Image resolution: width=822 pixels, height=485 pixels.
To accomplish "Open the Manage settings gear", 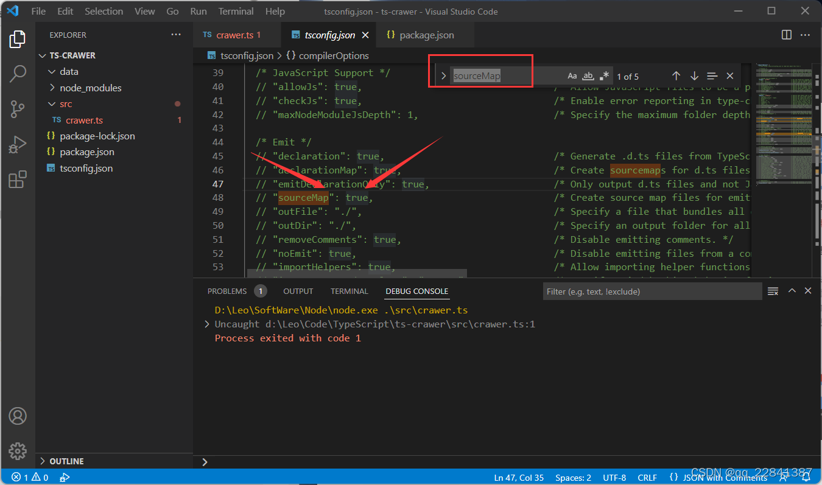I will (x=18, y=451).
